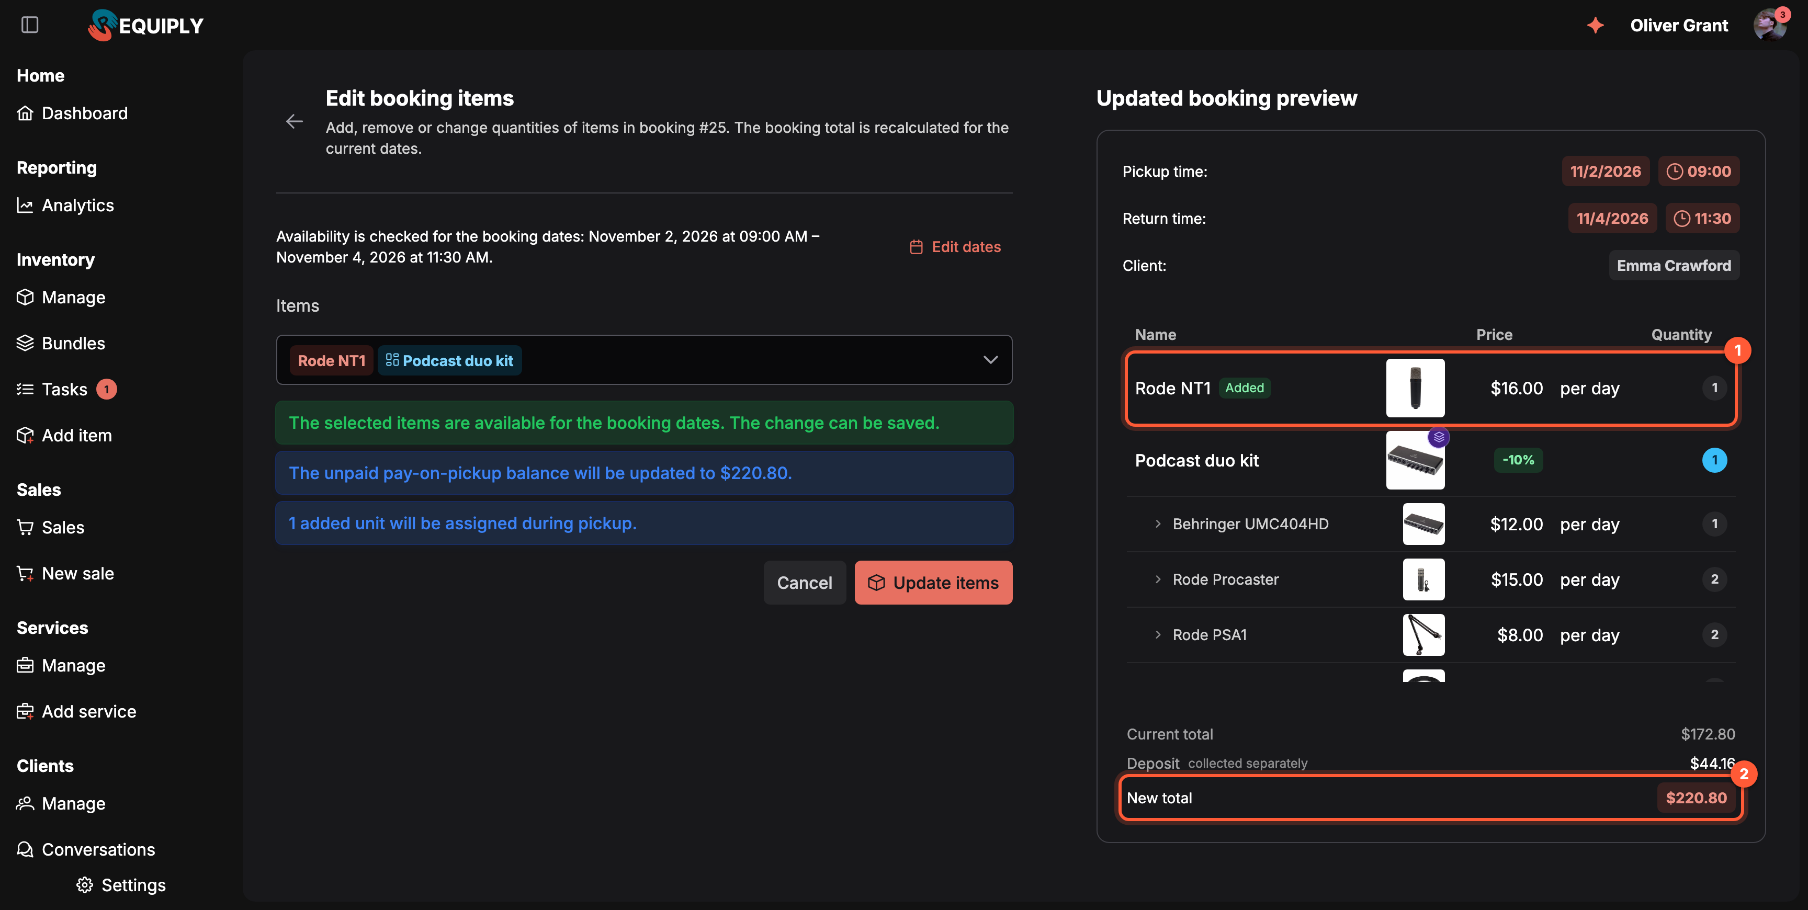1808x910 pixels.
Task: Click the Emma Crawford client badge
Action: coord(1673,265)
